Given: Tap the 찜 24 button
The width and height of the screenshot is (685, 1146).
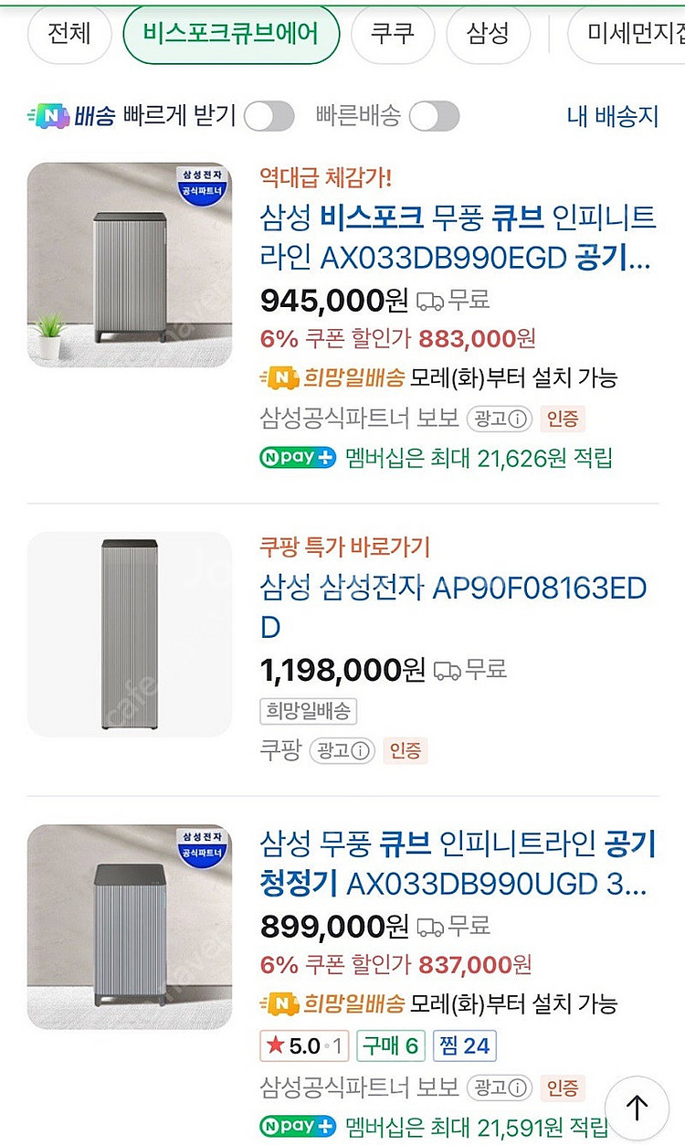Looking at the screenshot, I should pos(463,1045).
